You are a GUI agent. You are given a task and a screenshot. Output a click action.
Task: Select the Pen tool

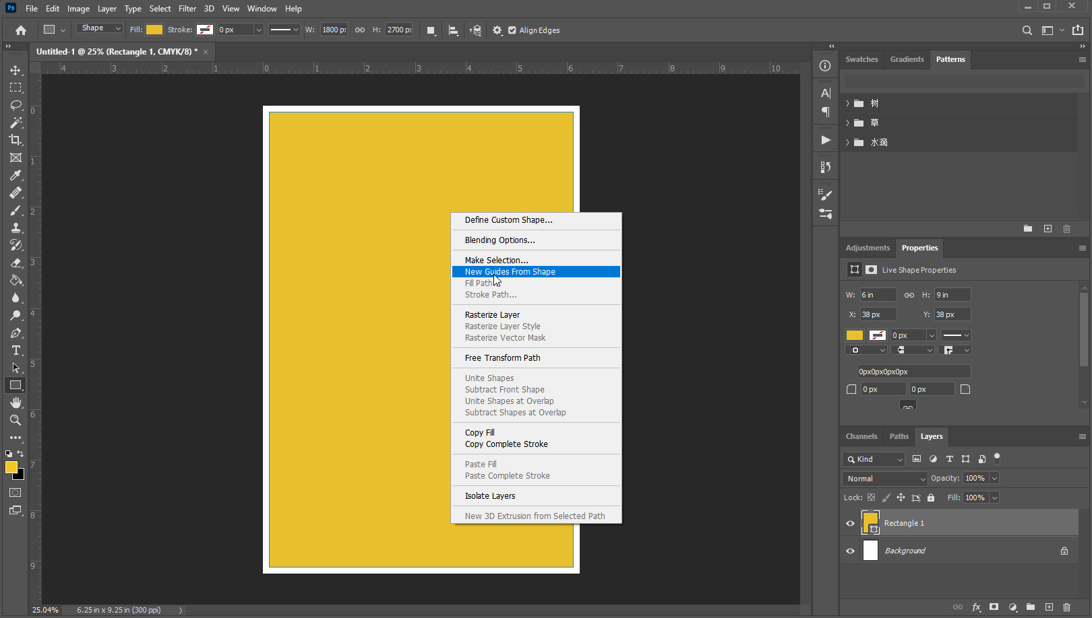click(16, 333)
